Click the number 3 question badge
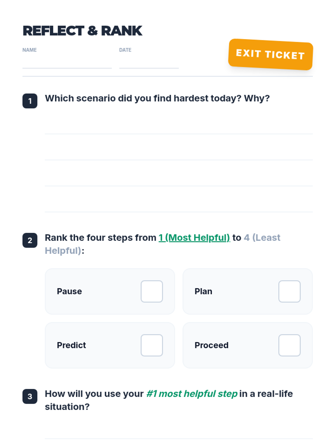The image size is (335, 446). 30,396
